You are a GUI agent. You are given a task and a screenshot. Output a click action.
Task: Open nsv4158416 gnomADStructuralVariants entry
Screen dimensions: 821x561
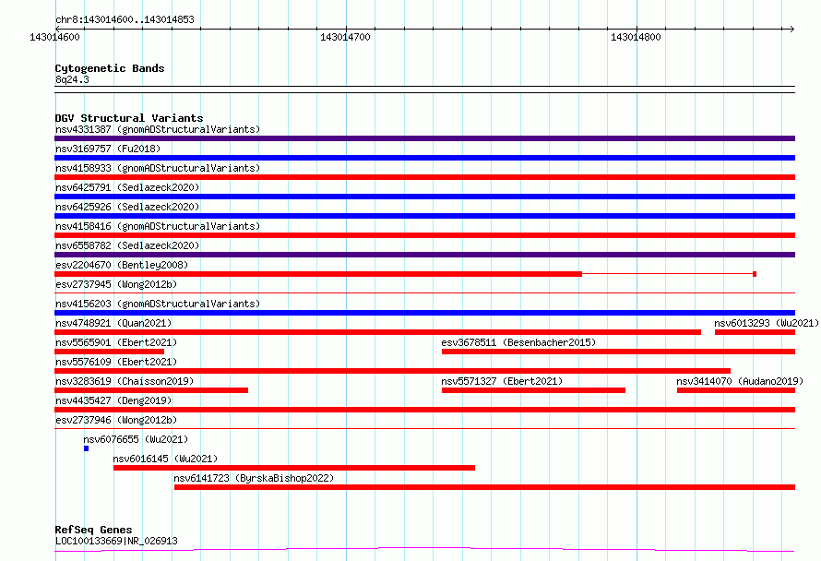(x=158, y=226)
